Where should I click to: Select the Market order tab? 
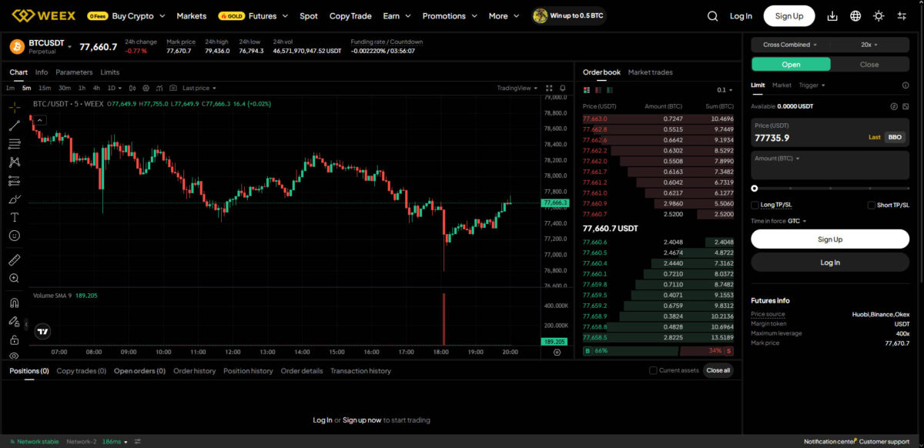pos(782,85)
